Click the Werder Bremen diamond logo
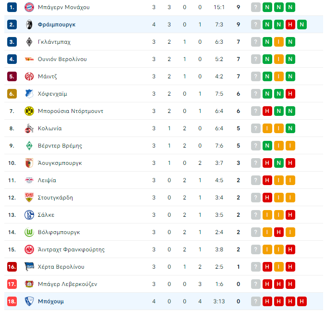325x311 pixels. pyautogui.click(x=29, y=146)
